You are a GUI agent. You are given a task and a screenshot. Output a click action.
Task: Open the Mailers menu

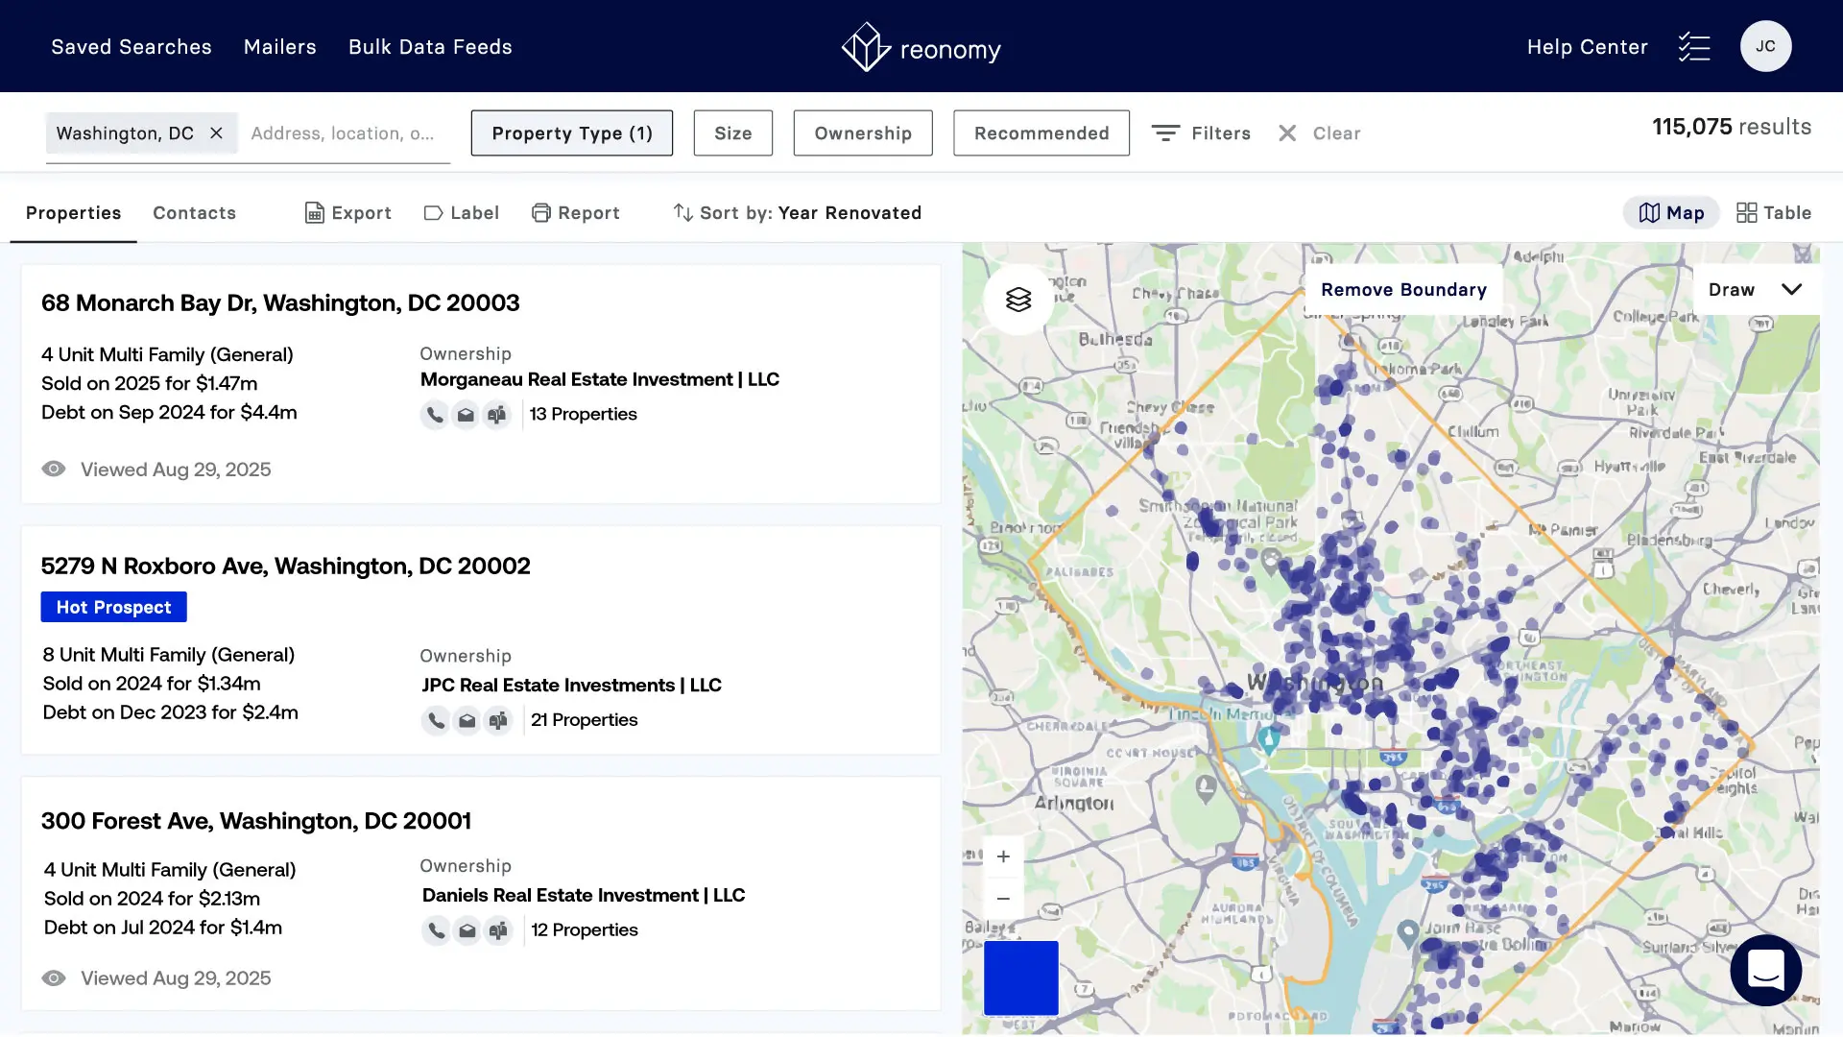click(279, 46)
